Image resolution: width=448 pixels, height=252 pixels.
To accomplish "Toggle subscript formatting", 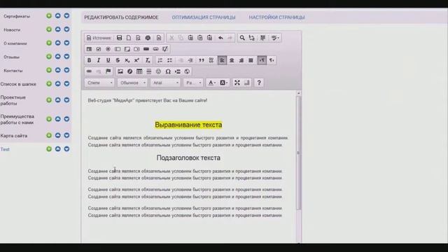I will tap(127, 60).
